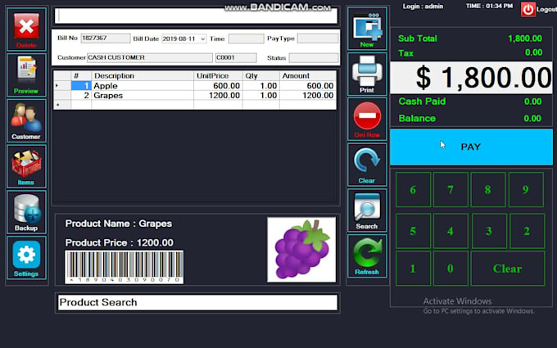Click the Amount column header
Screen dimensions: 557x348
[308, 75]
